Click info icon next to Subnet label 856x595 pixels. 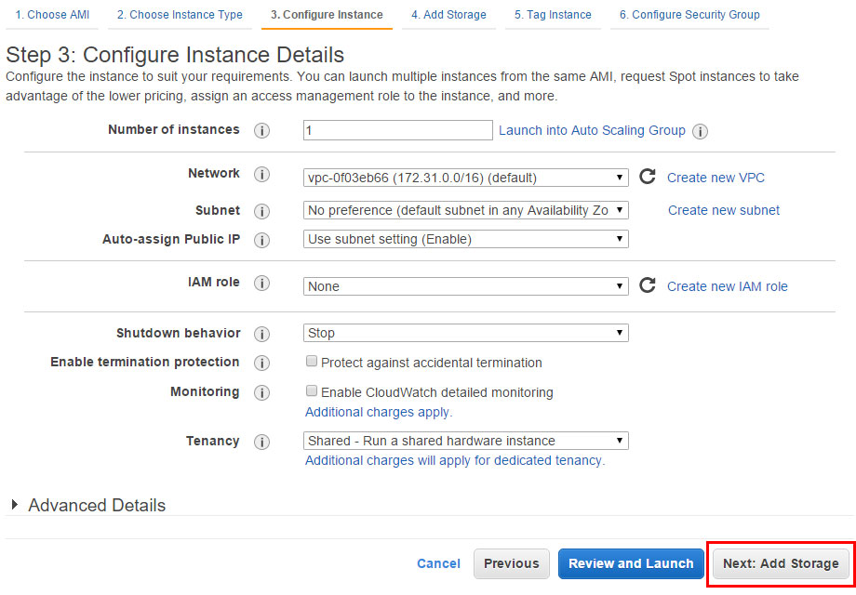point(261,211)
